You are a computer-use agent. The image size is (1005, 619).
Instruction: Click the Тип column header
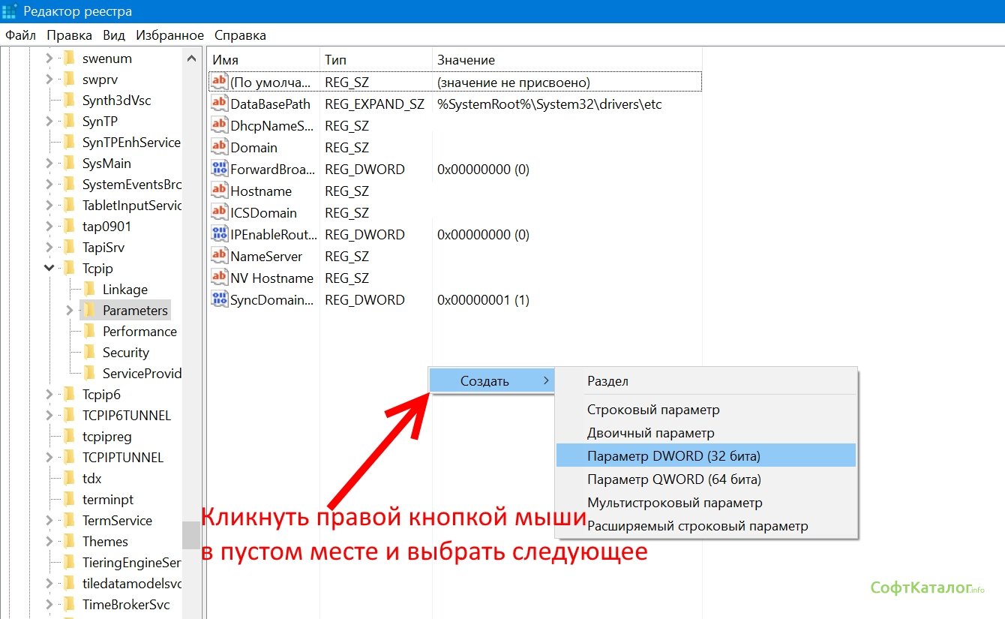pyautogui.click(x=376, y=60)
